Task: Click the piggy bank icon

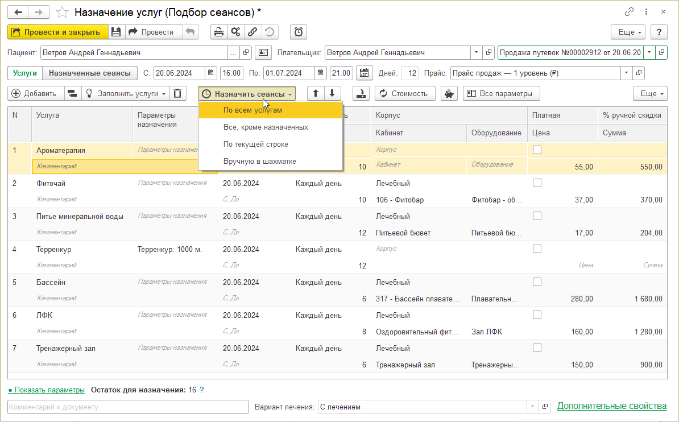Action: pyautogui.click(x=449, y=93)
